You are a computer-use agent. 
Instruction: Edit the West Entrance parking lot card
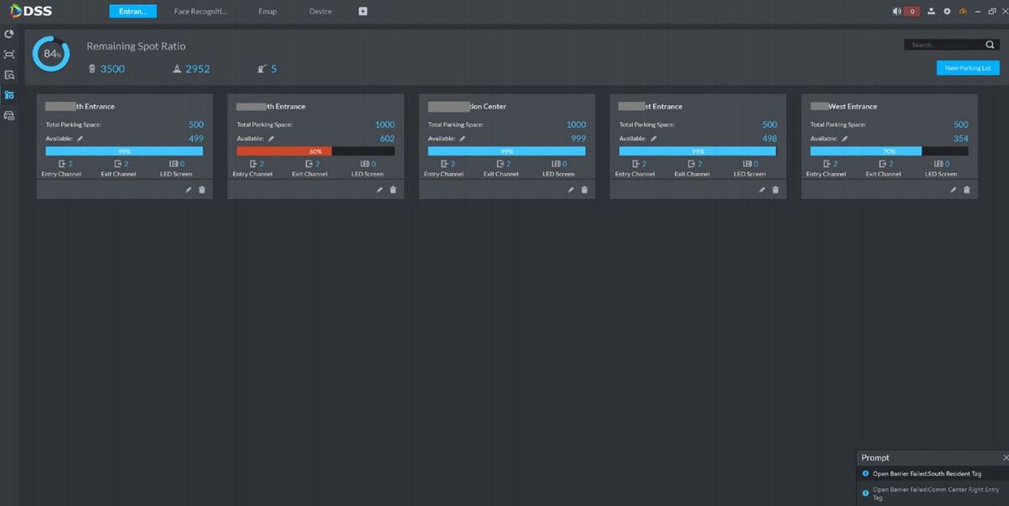point(954,190)
